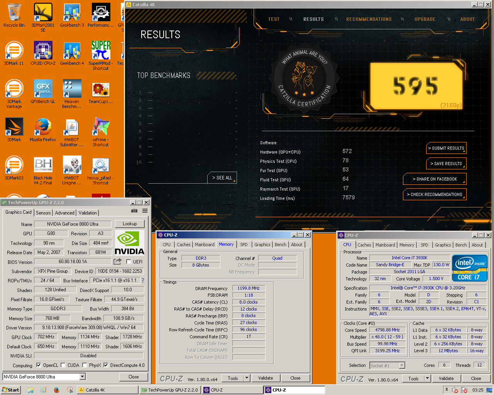Open the Performance desktop shortcut
The width and height of the screenshot is (494, 395).
101,15
